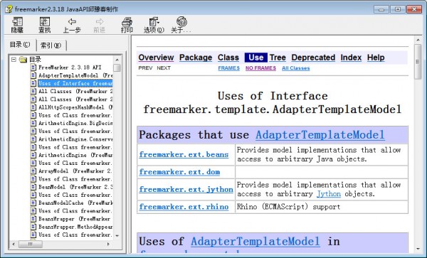Click the 目录 root folder icon
Image resolution: width=427 pixels, height=258 pixels.
coord(23,59)
